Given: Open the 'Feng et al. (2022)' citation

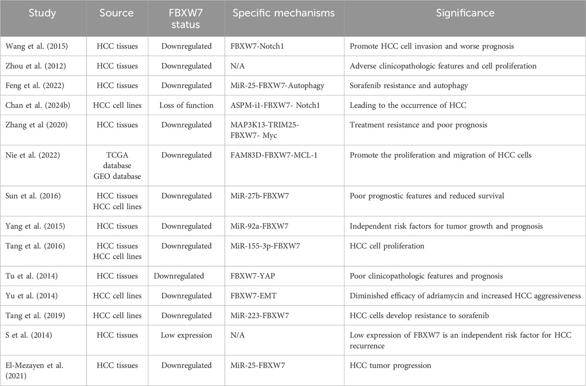Looking at the screenshot, I should [x=35, y=85].
